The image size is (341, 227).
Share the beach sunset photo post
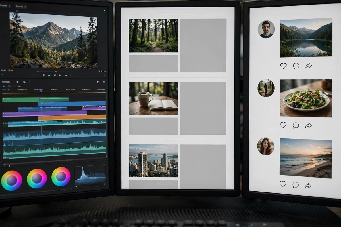pyautogui.click(x=308, y=186)
